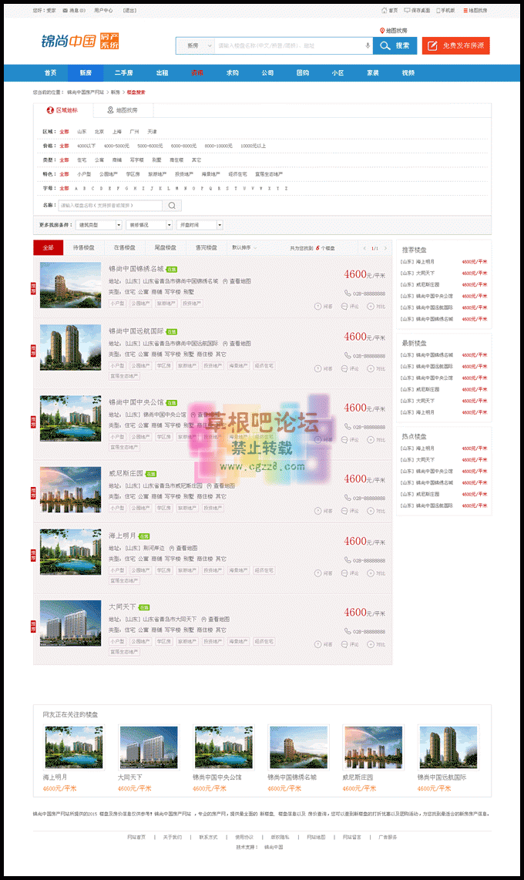Select 小区 in the blue navigation bar
The width and height of the screenshot is (524, 880).
338,73
